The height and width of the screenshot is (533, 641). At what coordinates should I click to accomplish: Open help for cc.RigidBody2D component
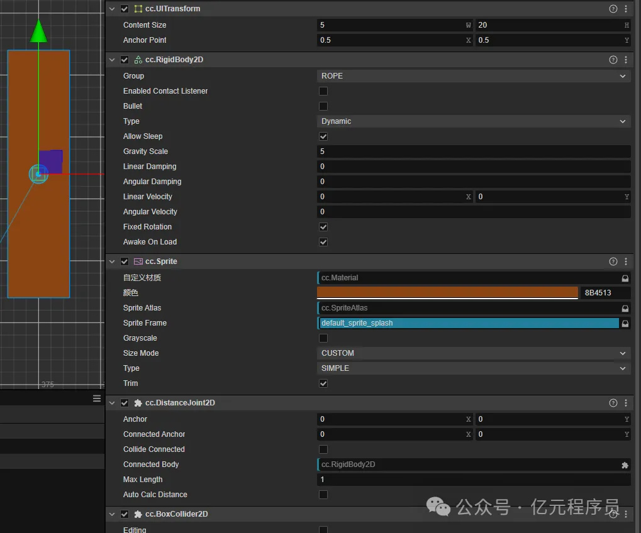613,60
